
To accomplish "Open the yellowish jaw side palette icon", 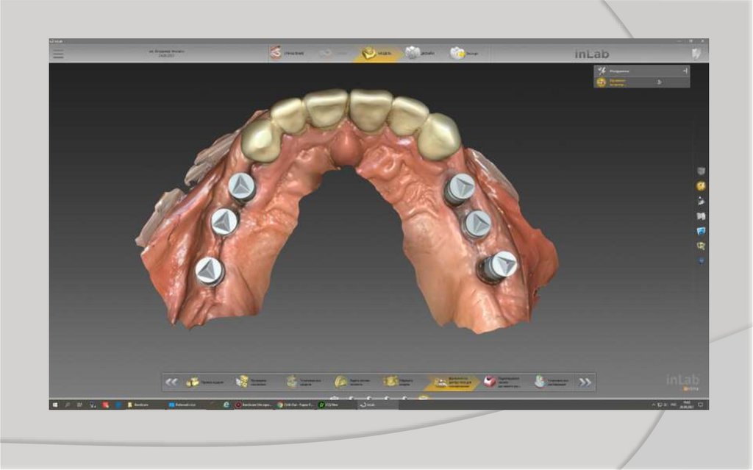I will point(701,246).
